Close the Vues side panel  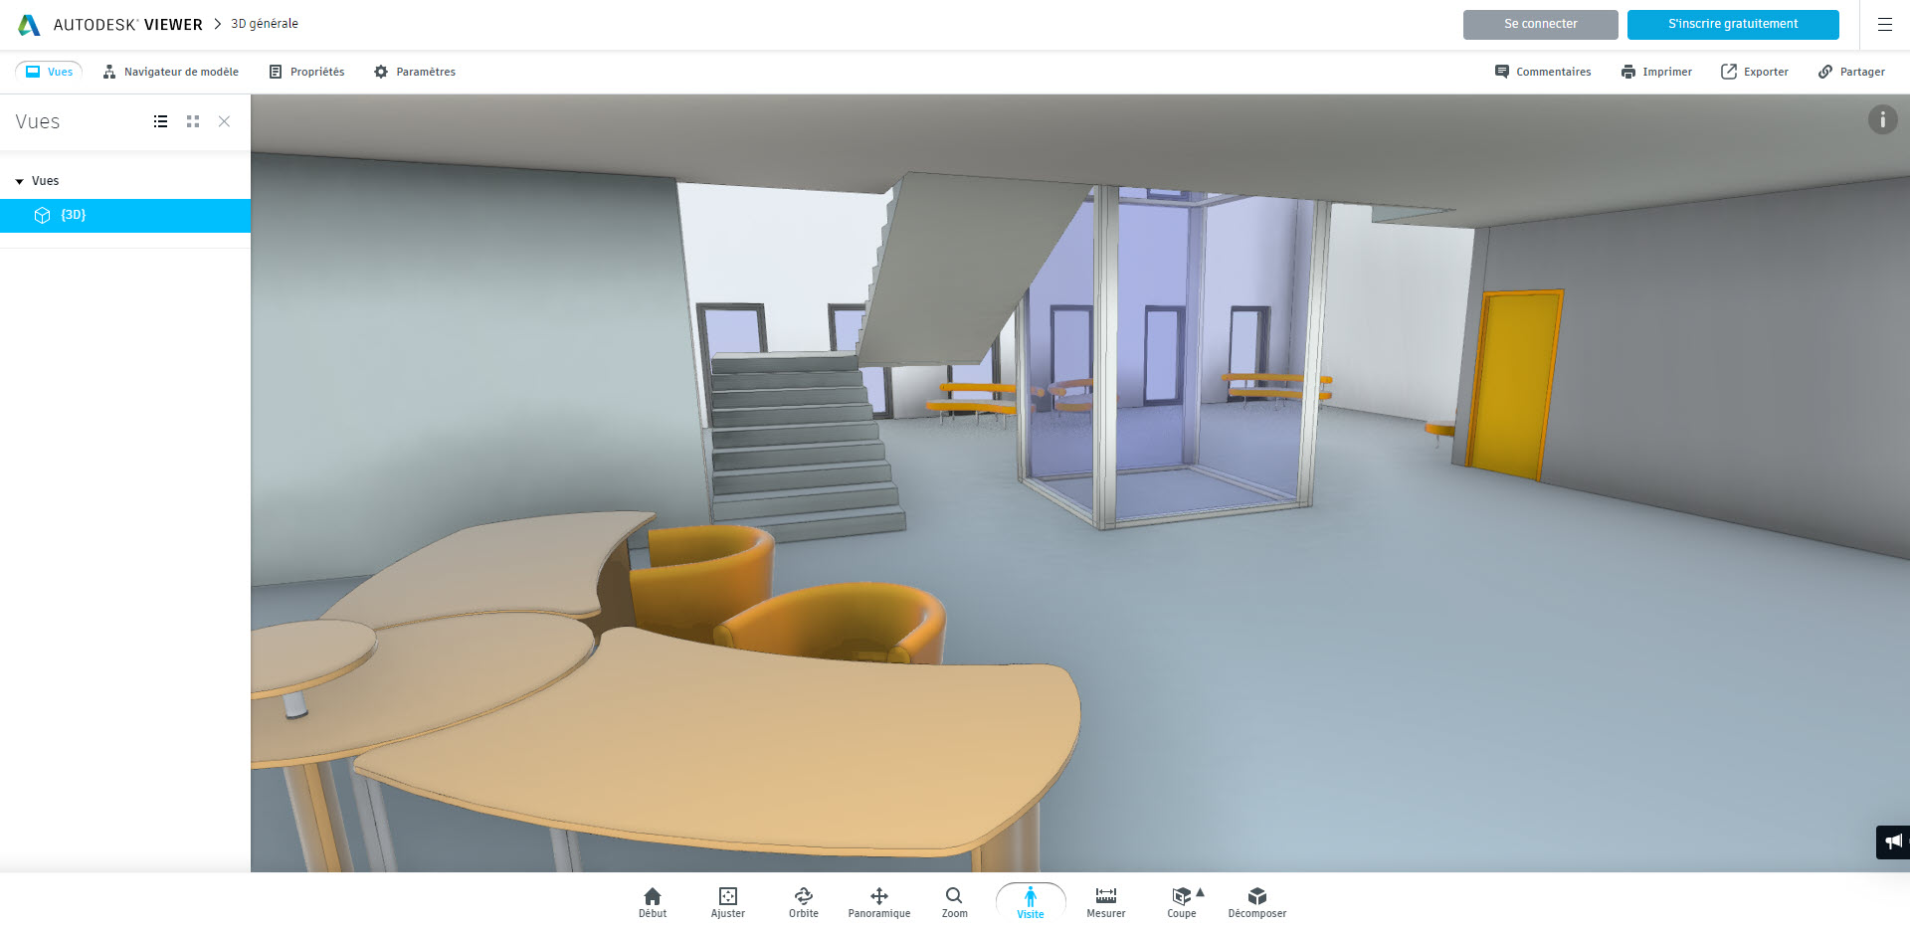[224, 121]
